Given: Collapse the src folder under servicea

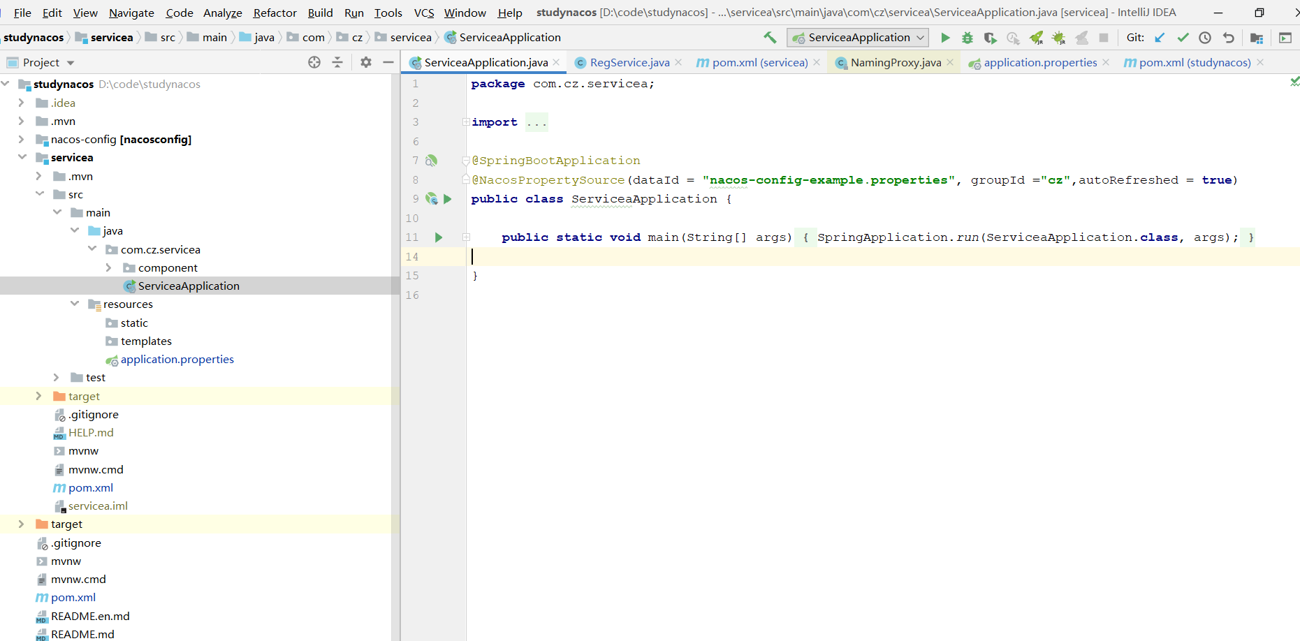Looking at the screenshot, I should (x=40, y=194).
